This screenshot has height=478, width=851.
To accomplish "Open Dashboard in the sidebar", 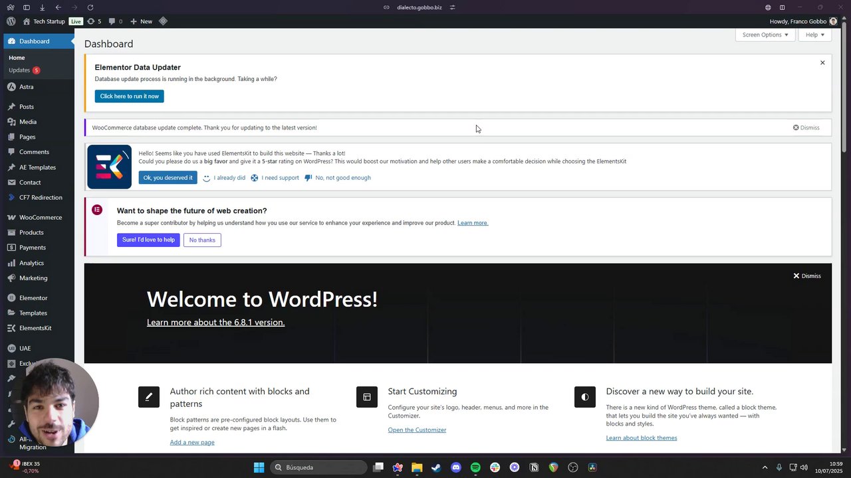I will [37, 41].
